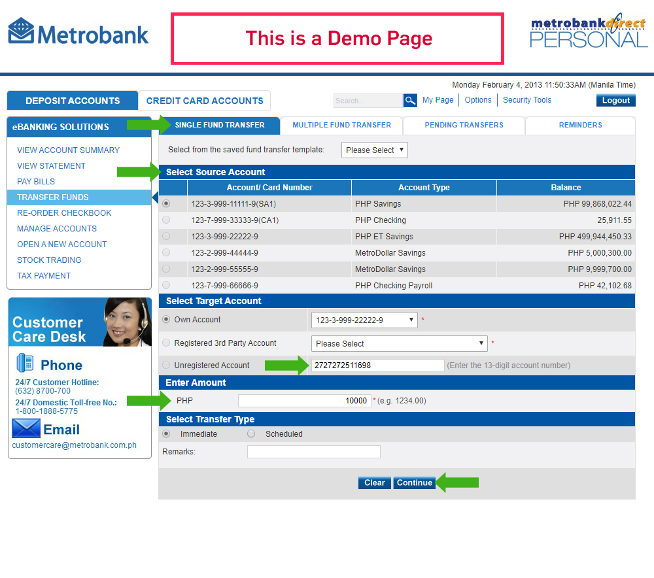654x578 pixels.
Task: Go to Pay Bills
Action: pyautogui.click(x=36, y=181)
